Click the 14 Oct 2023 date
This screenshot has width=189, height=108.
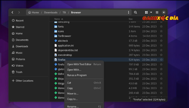click(x=150, y=36)
